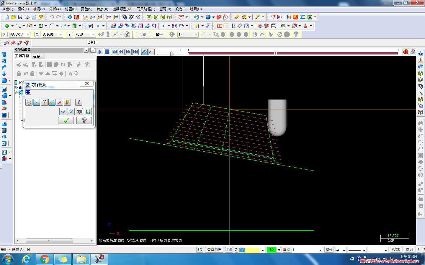Select the 刀具路徑 tab
Image resolution: width=425 pixels, height=265 pixels.
pos(22,56)
